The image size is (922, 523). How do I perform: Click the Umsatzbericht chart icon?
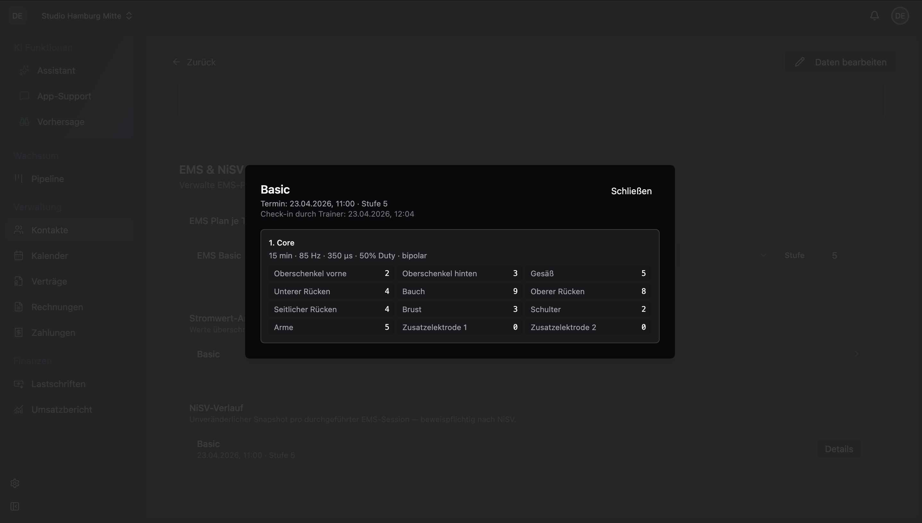point(19,410)
